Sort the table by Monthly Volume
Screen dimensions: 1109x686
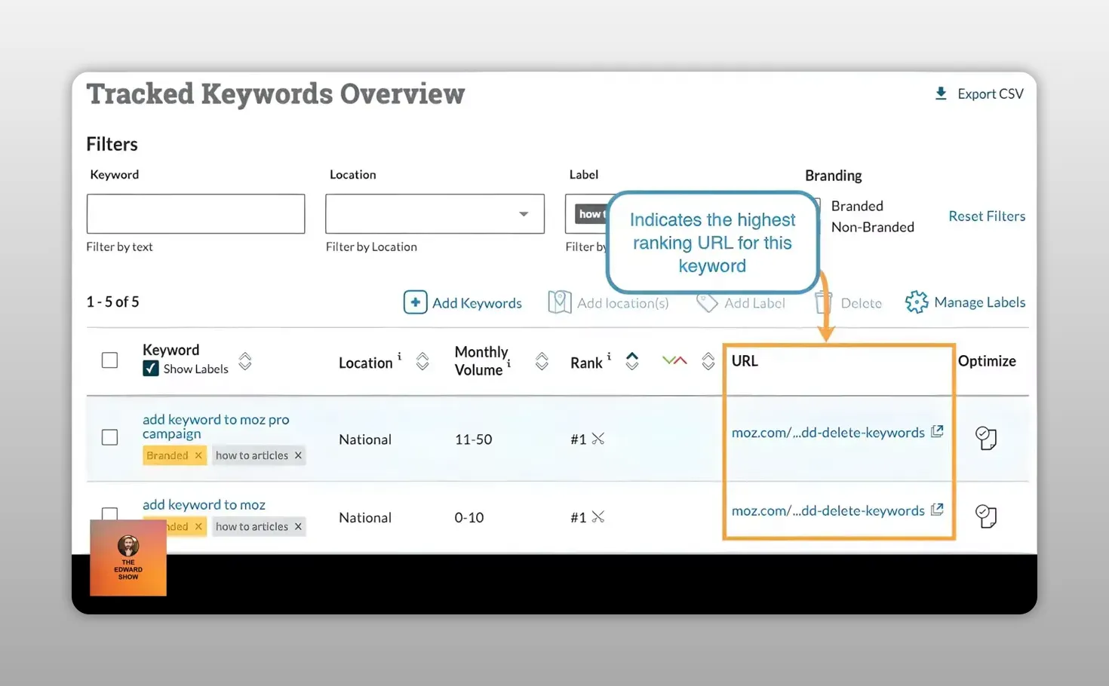542,361
